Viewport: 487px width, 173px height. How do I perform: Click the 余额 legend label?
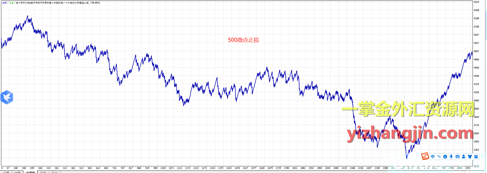tap(4, 3)
